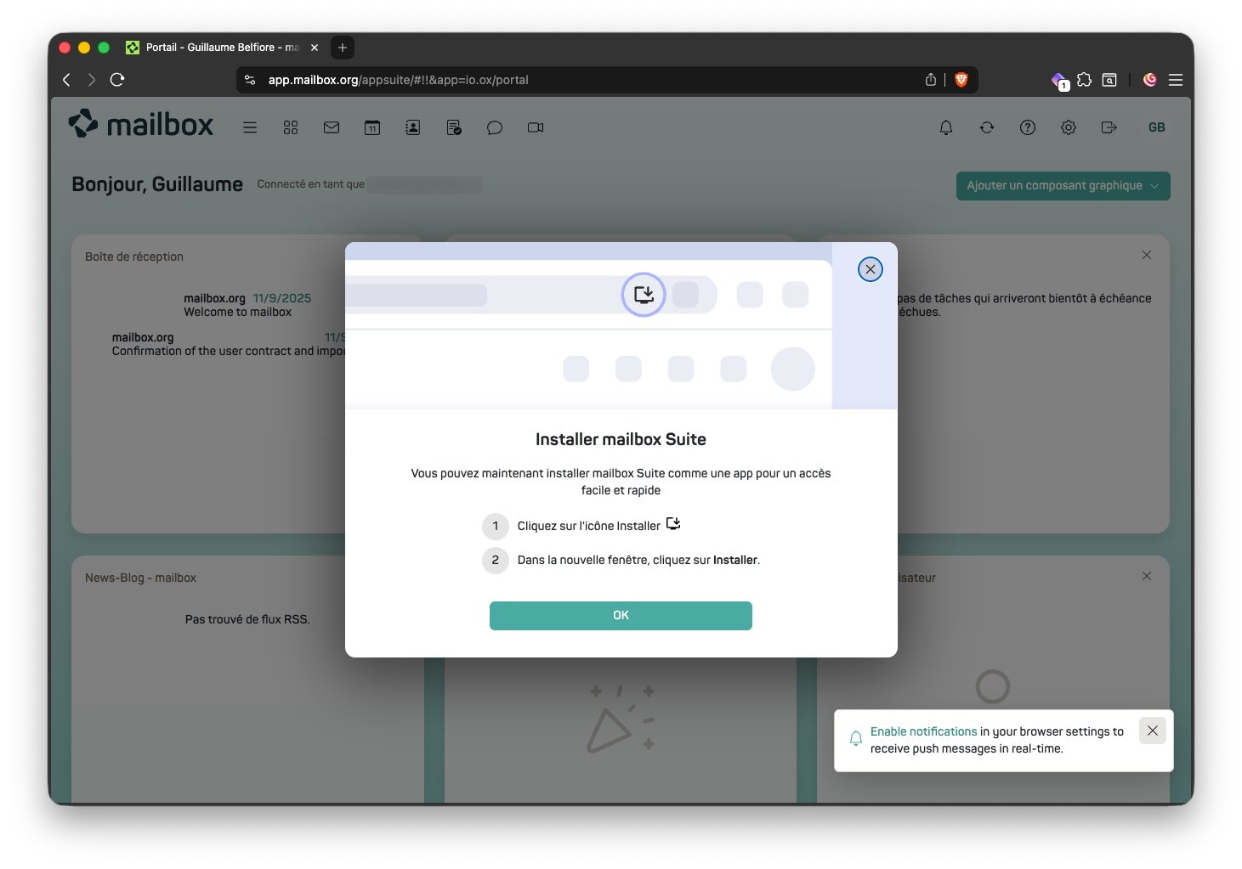
Task: Go back with the browser back arrow
Action: pyautogui.click(x=66, y=80)
